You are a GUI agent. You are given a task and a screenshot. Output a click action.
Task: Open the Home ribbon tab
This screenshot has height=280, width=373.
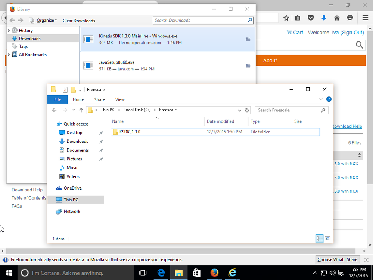[x=78, y=99]
